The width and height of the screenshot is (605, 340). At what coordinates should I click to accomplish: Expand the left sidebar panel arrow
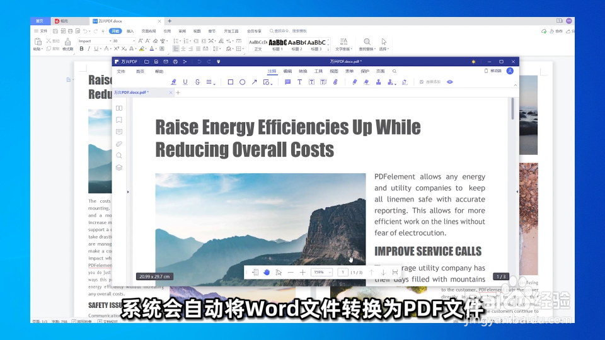pos(128,191)
